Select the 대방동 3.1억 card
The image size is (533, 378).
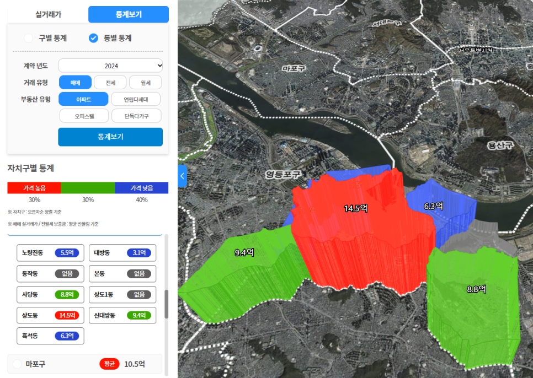click(x=122, y=253)
